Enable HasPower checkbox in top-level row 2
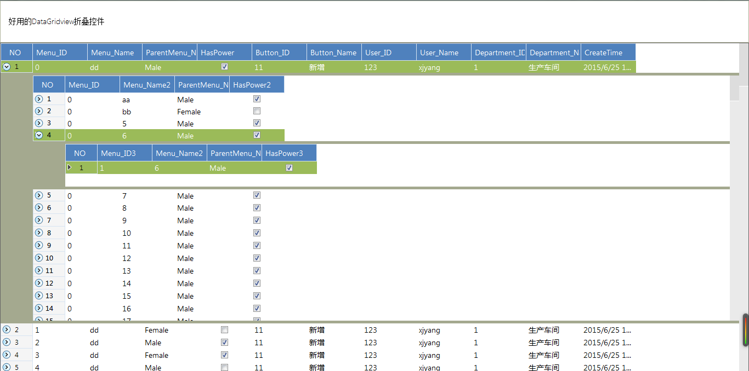 coord(224,330)
